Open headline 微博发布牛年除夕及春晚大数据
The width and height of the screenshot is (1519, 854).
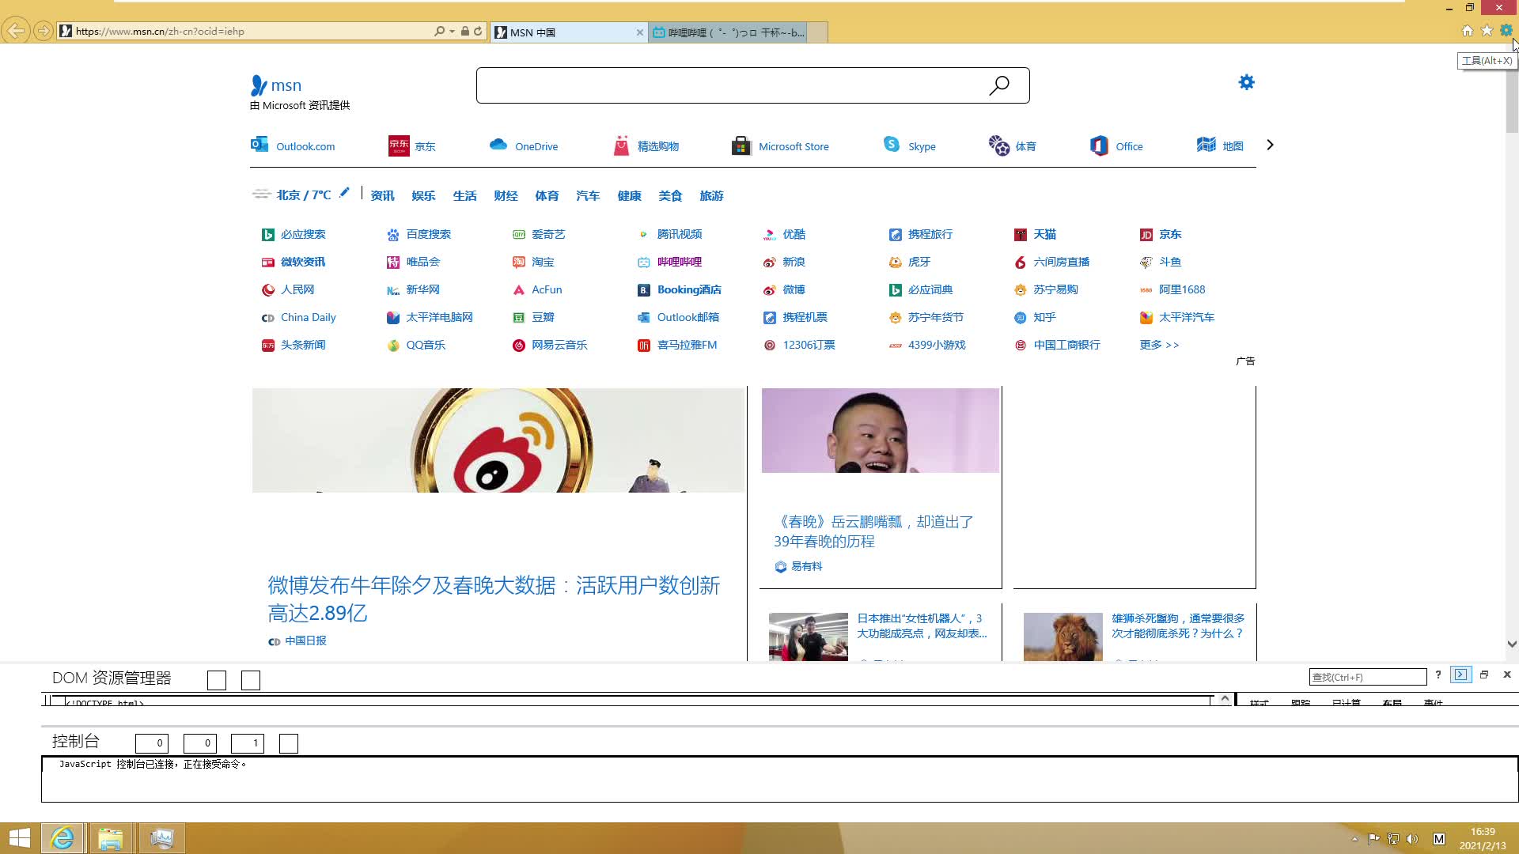coord(494,599)
